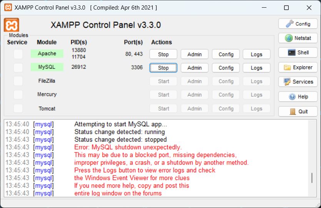Maximize the XAMPP Control Panel window
Viewport: 321px width, 208px height.
click(286, 8)
